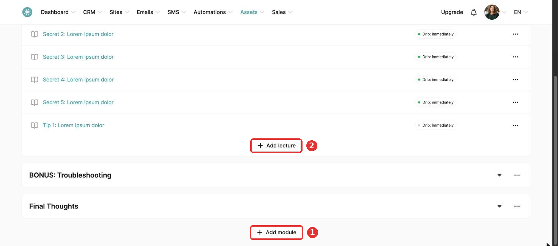
Task: Open the CRM dropdown menu
Action: 93,12
